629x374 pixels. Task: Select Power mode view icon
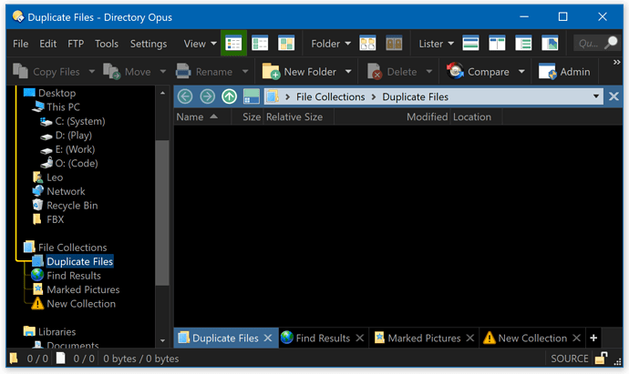pyautogui.click(x=260, y=44)
